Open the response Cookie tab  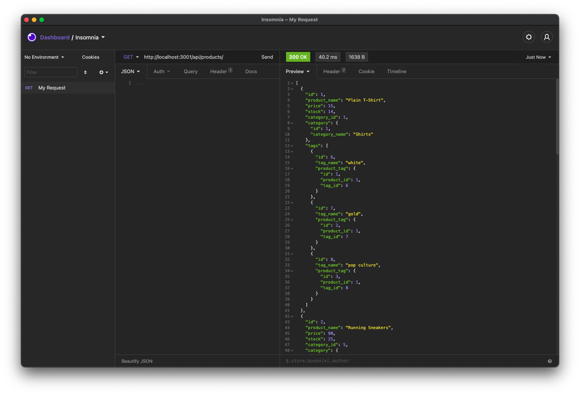[x=366, y=72]
